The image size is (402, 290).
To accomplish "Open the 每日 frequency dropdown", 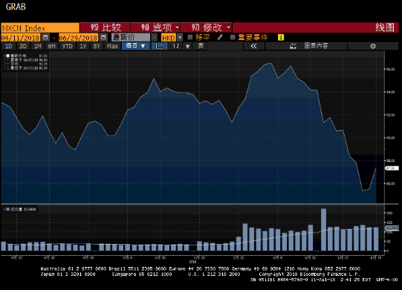I will [x=136, y=46].
